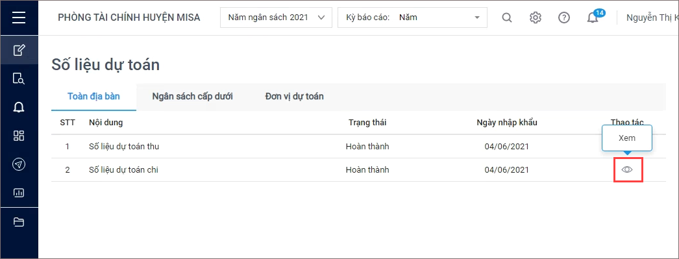Open the Kỳ báo cáo dropdown

(x=412, y=18)
